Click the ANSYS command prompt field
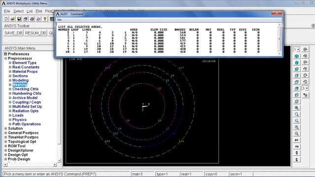The height and width of the screenshot is (177, 315). point(66,174)
